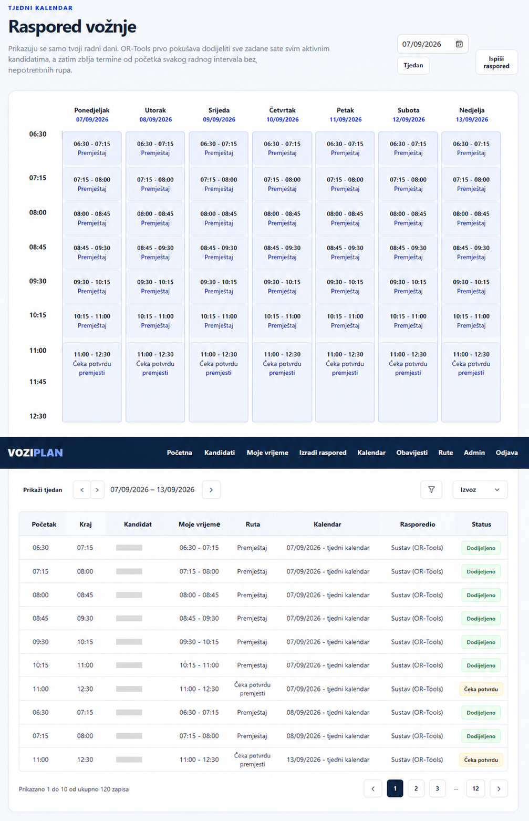This screenshot has height=821, width=529.
Task: Click the Početak column header
Action: 44,525
